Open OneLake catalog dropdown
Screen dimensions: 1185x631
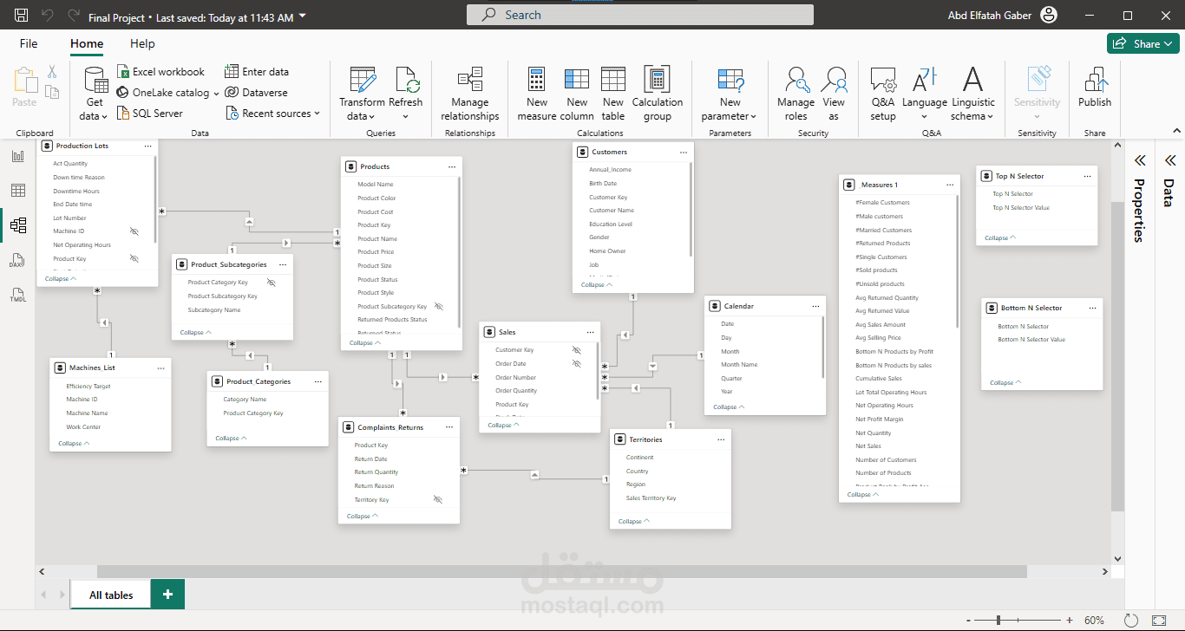click(x=215, y=93)
